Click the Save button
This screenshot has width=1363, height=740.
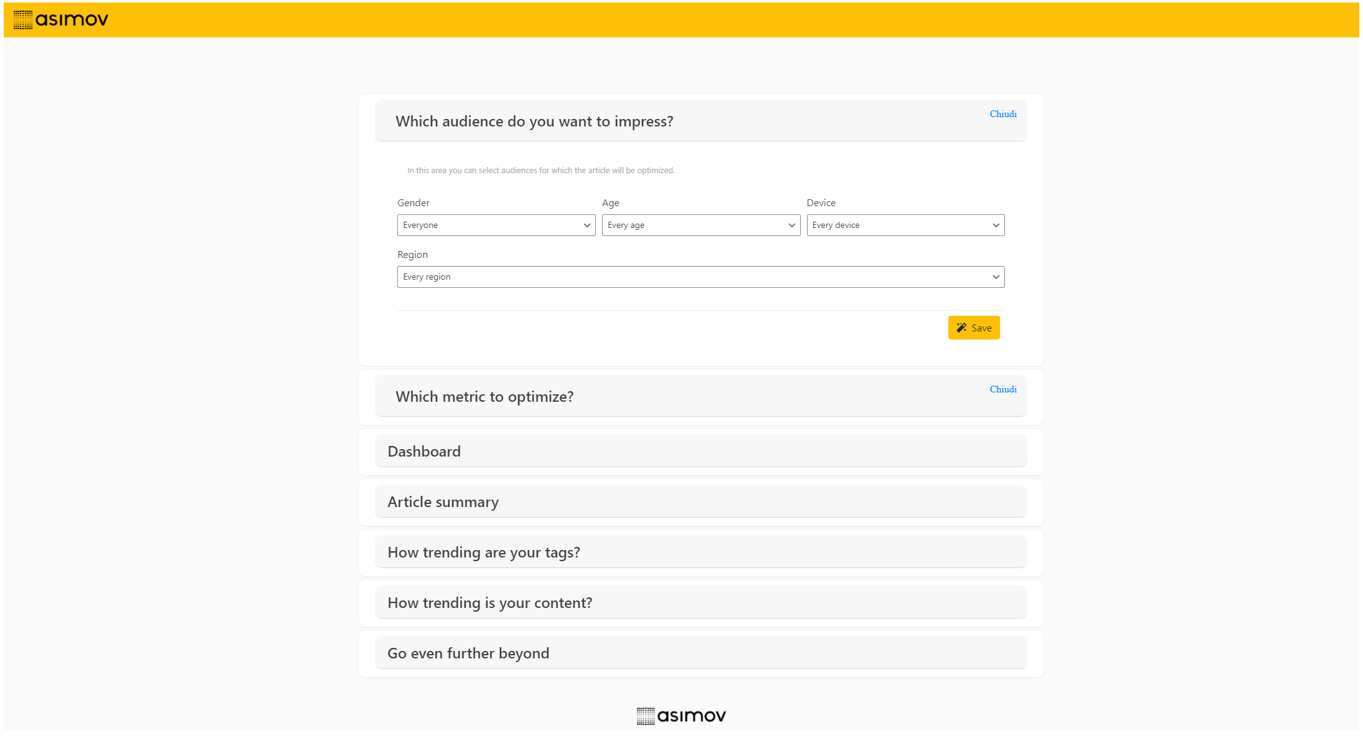[974, 328]
